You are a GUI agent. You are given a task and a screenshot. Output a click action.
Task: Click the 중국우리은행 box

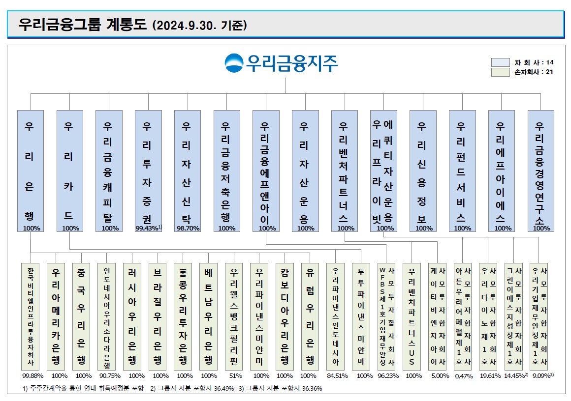81,316
